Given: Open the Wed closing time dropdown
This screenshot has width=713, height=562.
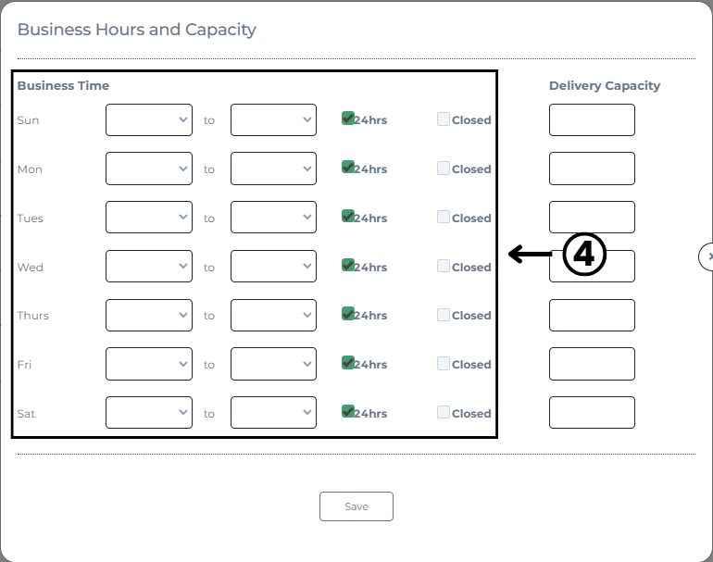Looking at the screenshot, I should pyautogui.click(x=273, y=266).
